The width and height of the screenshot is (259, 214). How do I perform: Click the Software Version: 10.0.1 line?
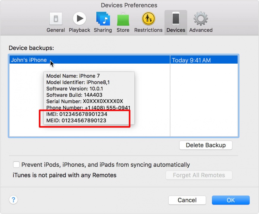pos(75,89)
